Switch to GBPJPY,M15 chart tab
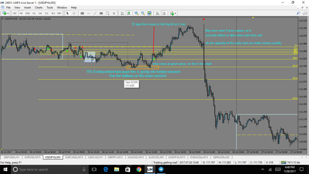Viewport: 309px width, 174px height. (x=115, y=157)
